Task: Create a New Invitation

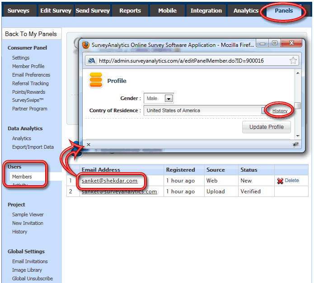Action: coord(28,223)
